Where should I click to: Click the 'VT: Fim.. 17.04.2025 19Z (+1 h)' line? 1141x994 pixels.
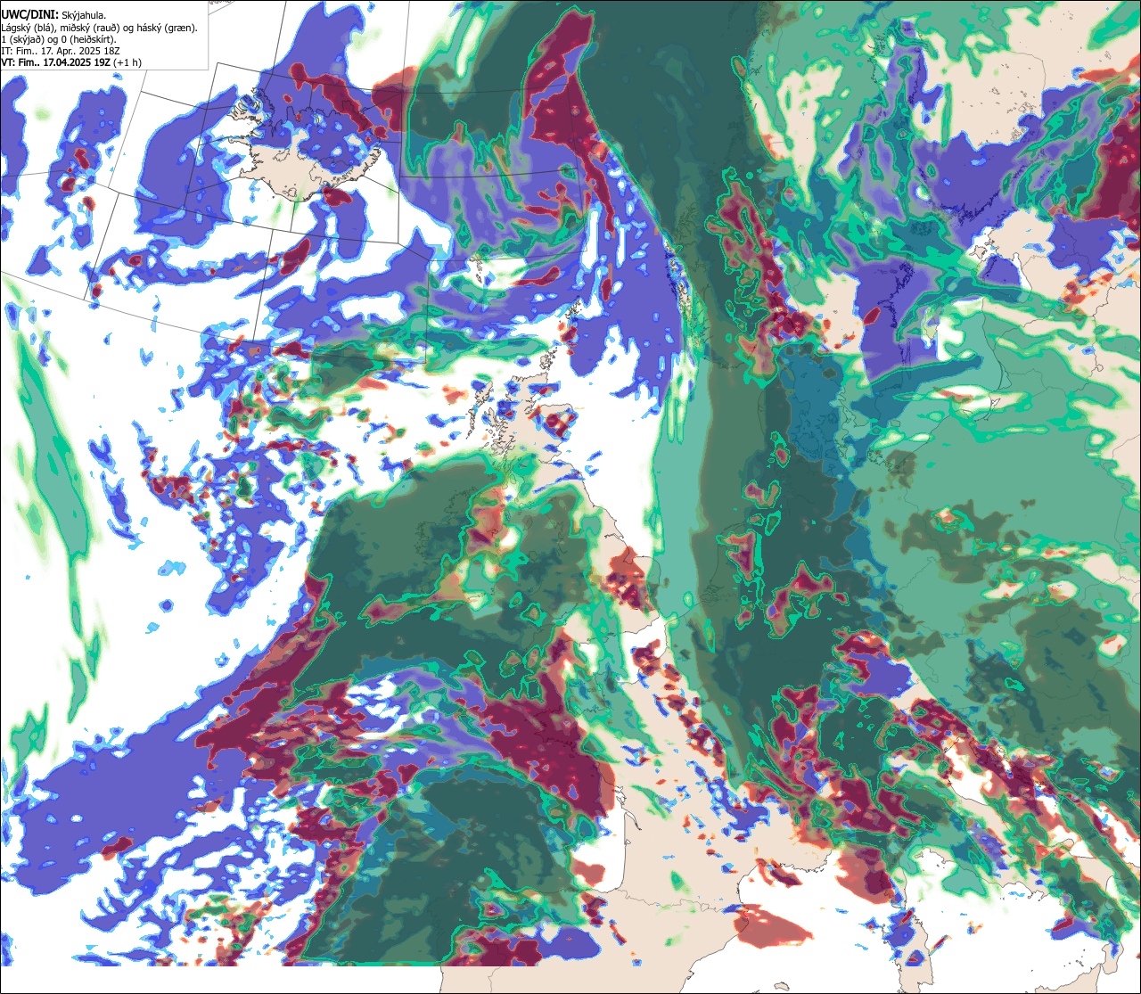tap(71, 62)
